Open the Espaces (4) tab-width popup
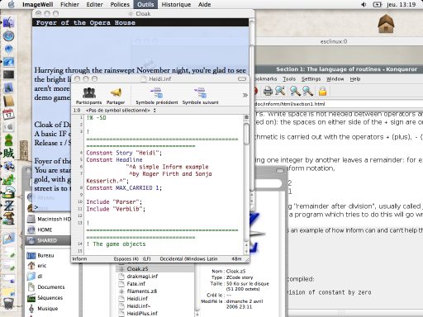Viewport: 423px width, 317px height. [126, 259]
